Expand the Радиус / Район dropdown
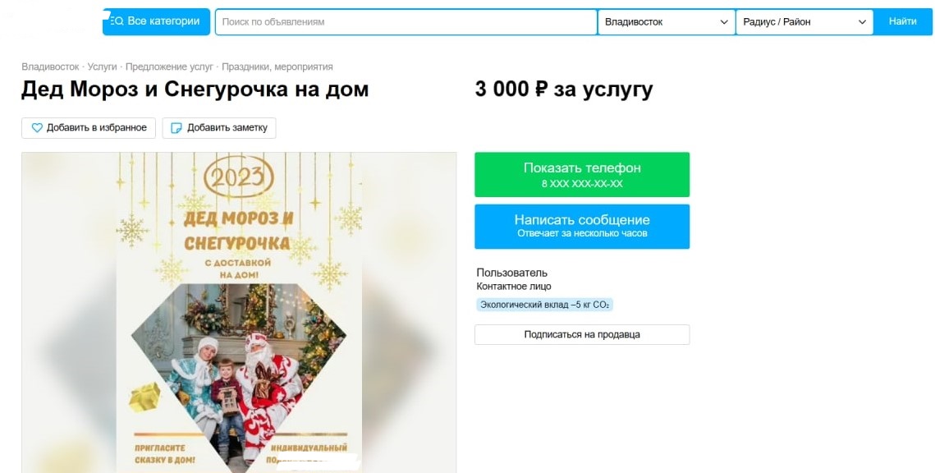Viewport: 935px width, 473px height. [804, 22]
